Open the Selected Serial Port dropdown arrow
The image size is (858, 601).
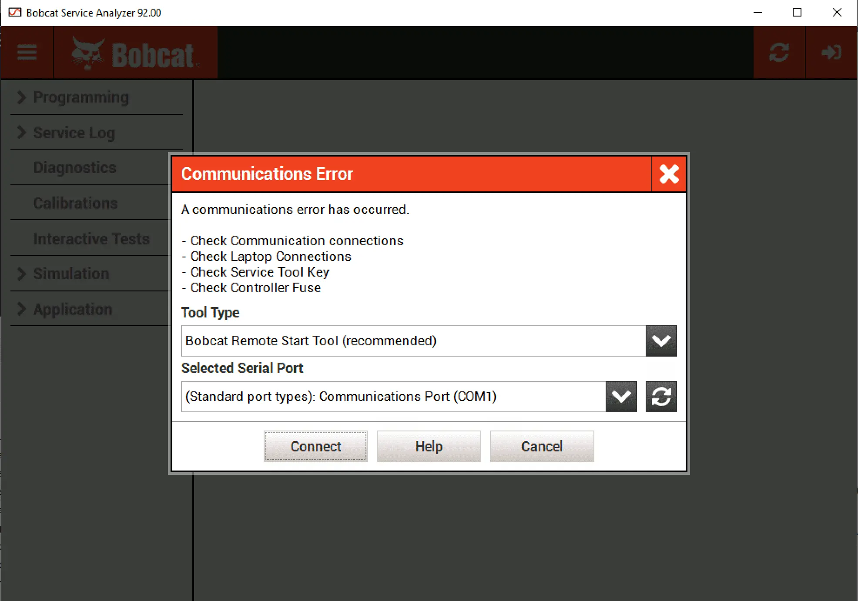point(621,397)
